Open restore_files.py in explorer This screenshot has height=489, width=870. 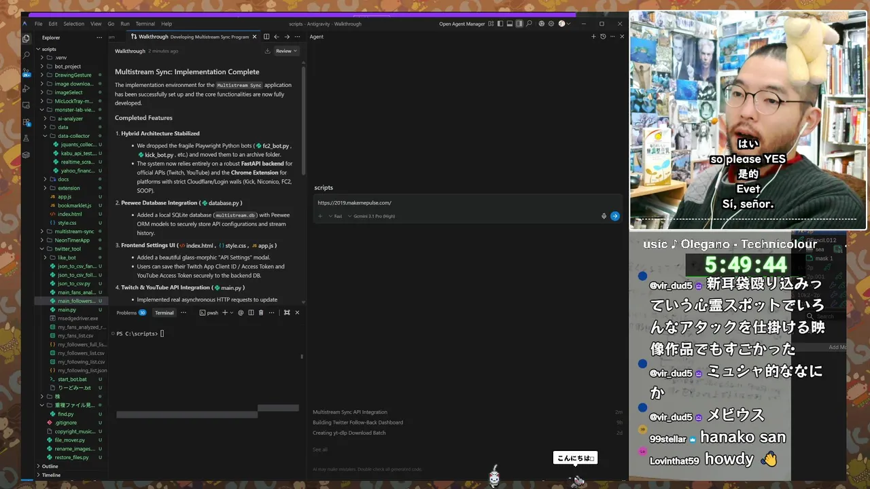71,457
